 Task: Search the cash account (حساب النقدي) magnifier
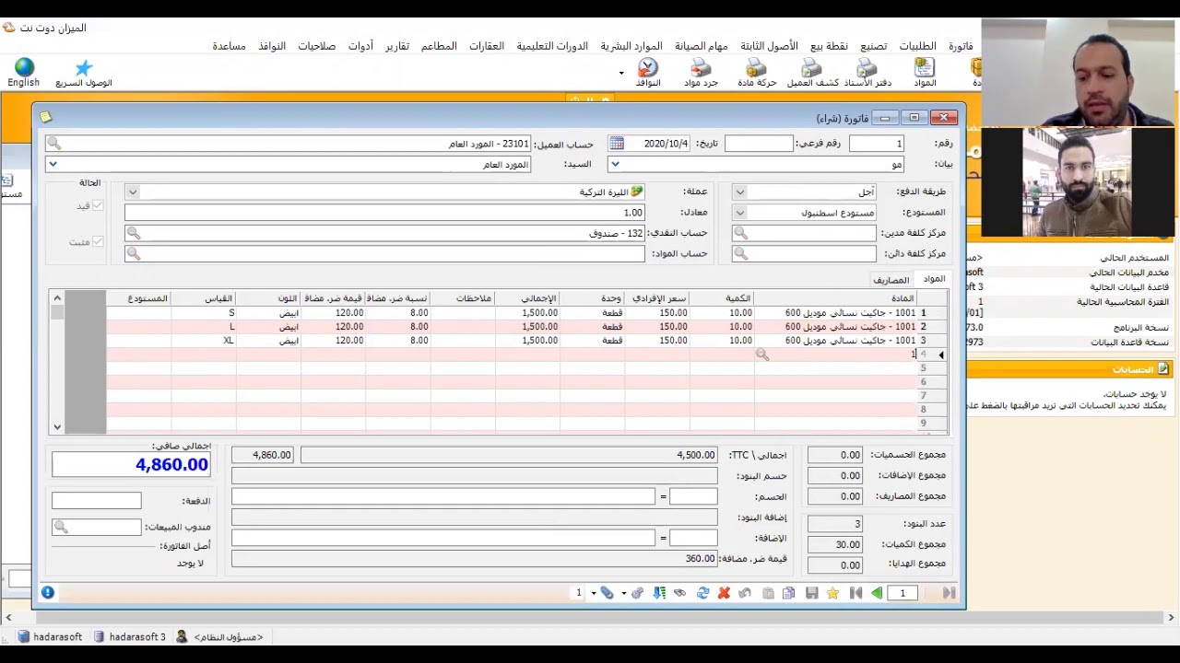133,233
